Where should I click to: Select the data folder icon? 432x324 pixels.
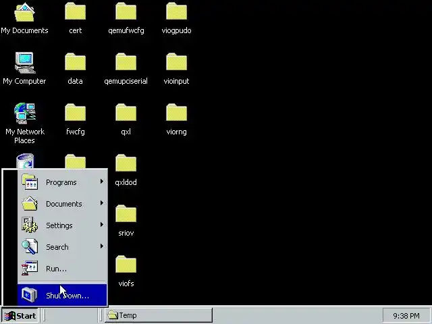click(x=75, y=61)
